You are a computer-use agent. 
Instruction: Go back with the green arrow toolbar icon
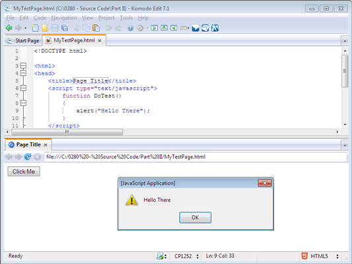point(9,28)
